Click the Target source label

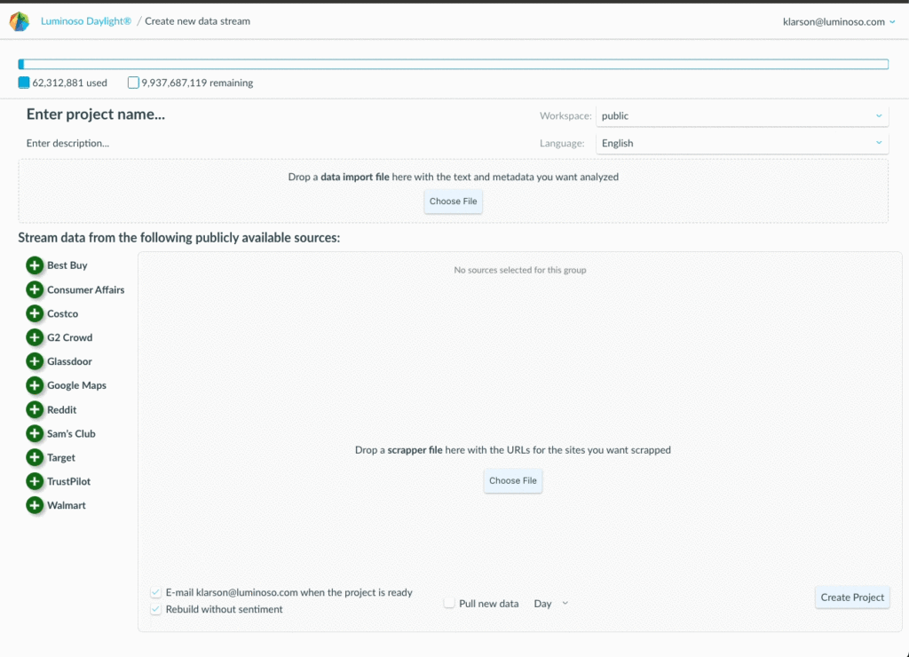61,457
